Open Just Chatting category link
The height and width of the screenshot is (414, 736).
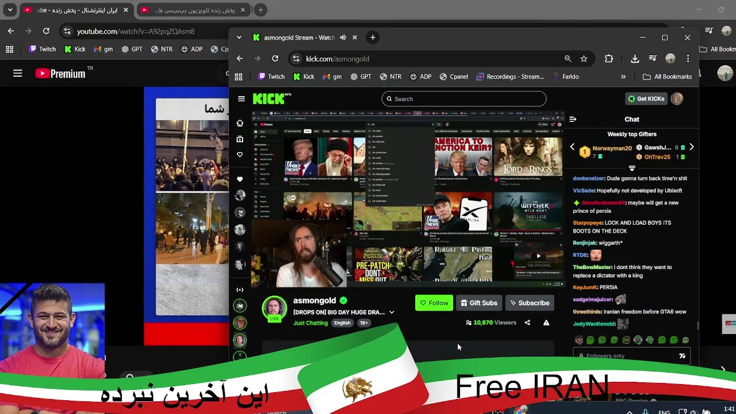pyautogui.click(x=310, y=323)
